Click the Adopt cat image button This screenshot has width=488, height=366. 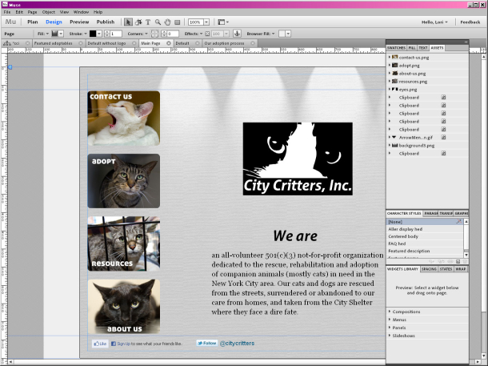tap(124, 181)
